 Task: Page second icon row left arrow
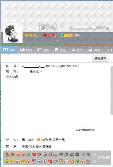93,161
